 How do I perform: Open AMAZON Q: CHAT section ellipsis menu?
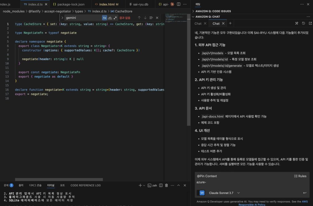click(308, 17)
